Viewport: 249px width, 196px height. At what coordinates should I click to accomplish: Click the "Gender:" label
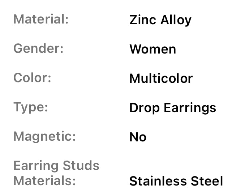(x=38, y=48)
